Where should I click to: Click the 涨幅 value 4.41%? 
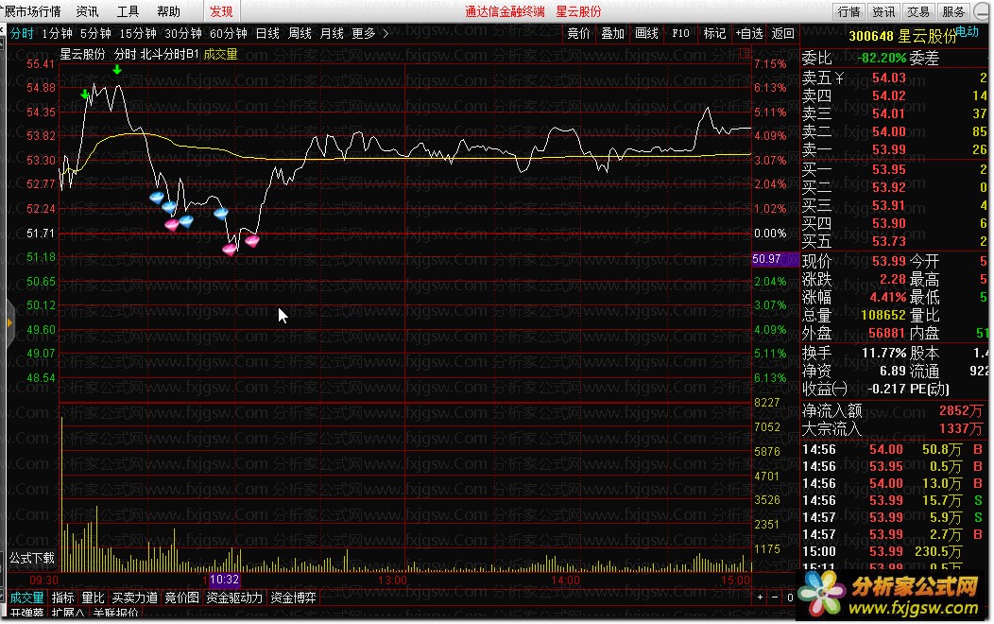tap(887, 297)
